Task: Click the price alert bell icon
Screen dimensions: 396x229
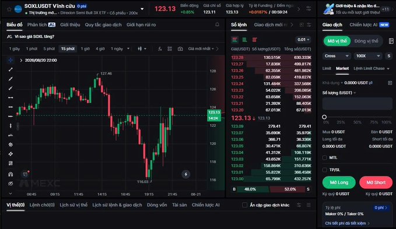Action: click(217, 24)
